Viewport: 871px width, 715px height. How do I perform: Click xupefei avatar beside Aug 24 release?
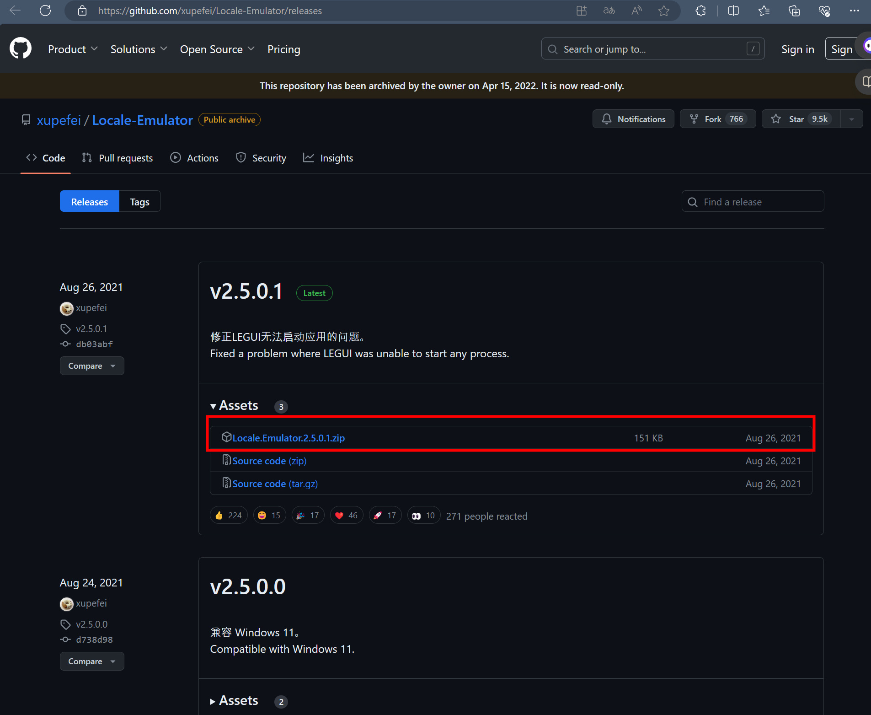click(67, 604)
